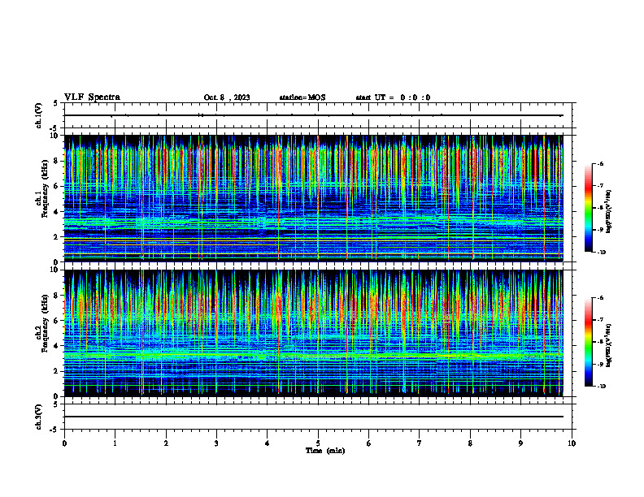
Task: Click the ch.2 spectrogram color scale bar
Action: pos(588,342)
